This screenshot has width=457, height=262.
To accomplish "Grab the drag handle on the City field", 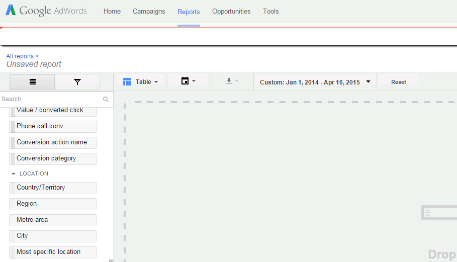I will [x=13, y=236].
